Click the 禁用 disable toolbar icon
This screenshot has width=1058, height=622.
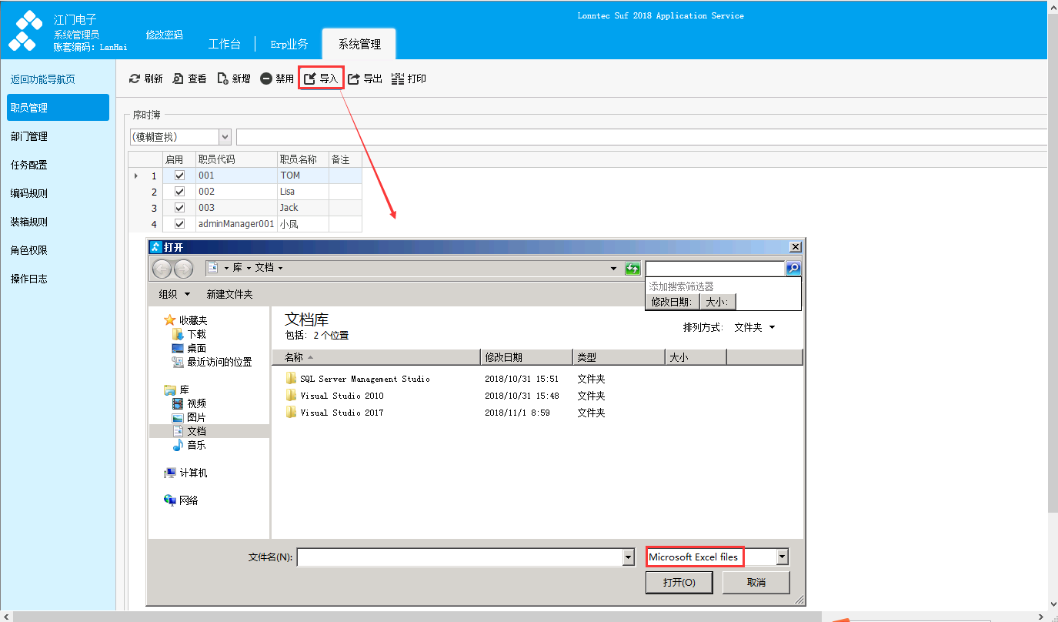(x=266, y=79)
